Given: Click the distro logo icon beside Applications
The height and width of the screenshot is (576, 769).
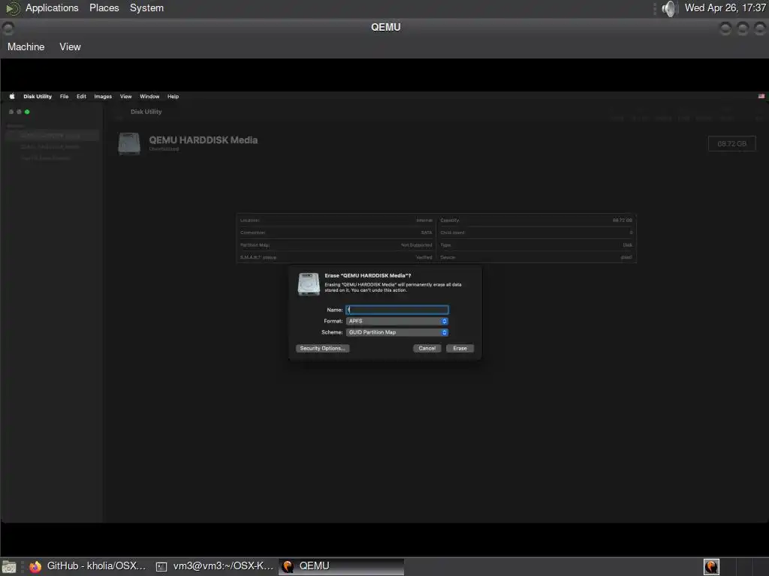Looking at the screenshot, I should pyautogui.click(x=13, y=7).
